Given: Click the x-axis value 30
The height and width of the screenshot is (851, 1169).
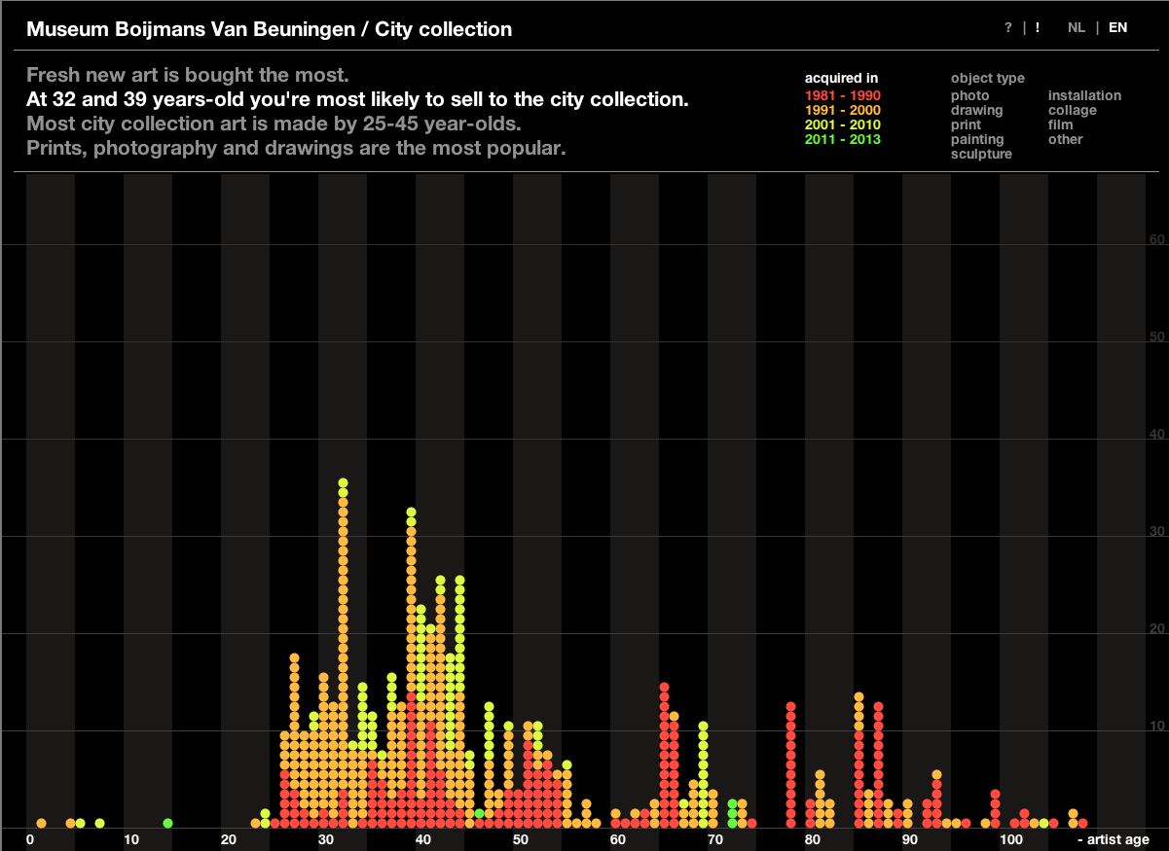Looking at the screenshot, I should [326, 839].
